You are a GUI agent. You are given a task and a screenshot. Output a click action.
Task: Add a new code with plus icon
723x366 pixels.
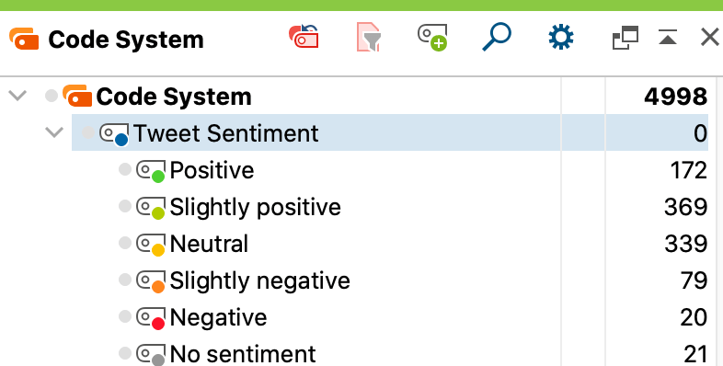pos(432,38)
